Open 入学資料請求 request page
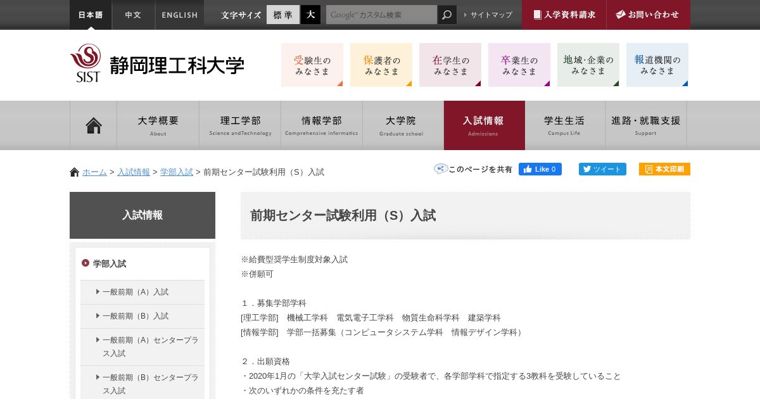The height and width of the screenshot is (399, 760). pyautogui.click(x=564, y=15)
